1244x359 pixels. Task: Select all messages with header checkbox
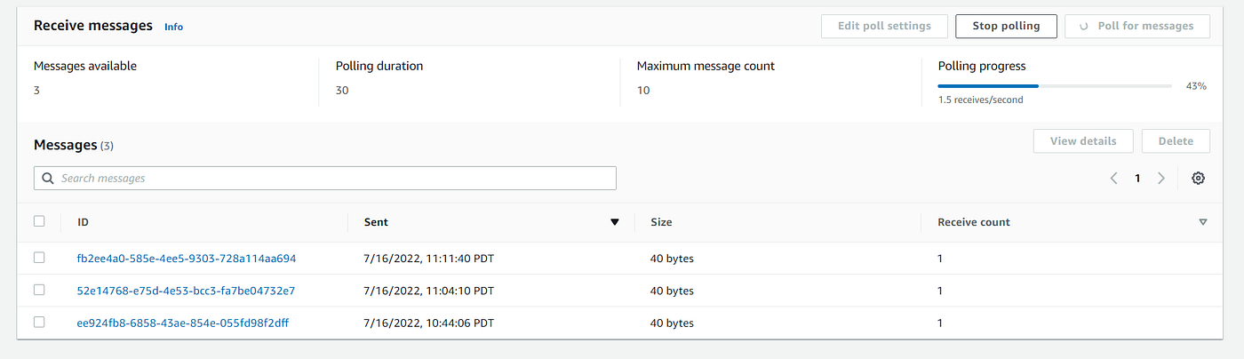point(39,221)
